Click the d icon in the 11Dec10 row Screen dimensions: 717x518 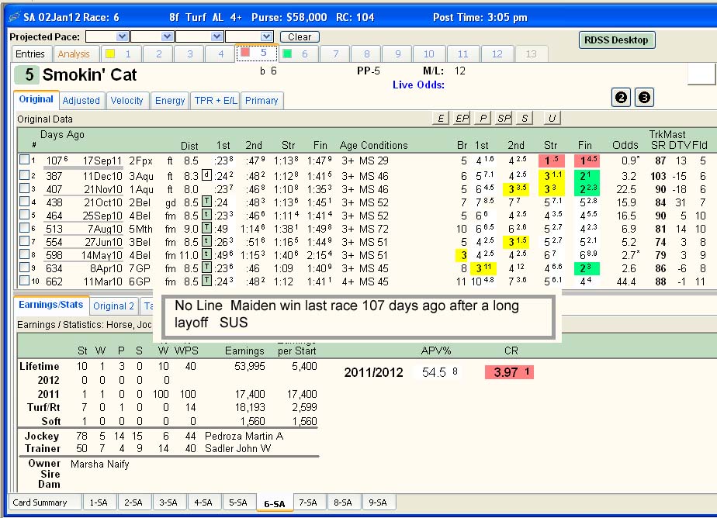coord(206,175)
